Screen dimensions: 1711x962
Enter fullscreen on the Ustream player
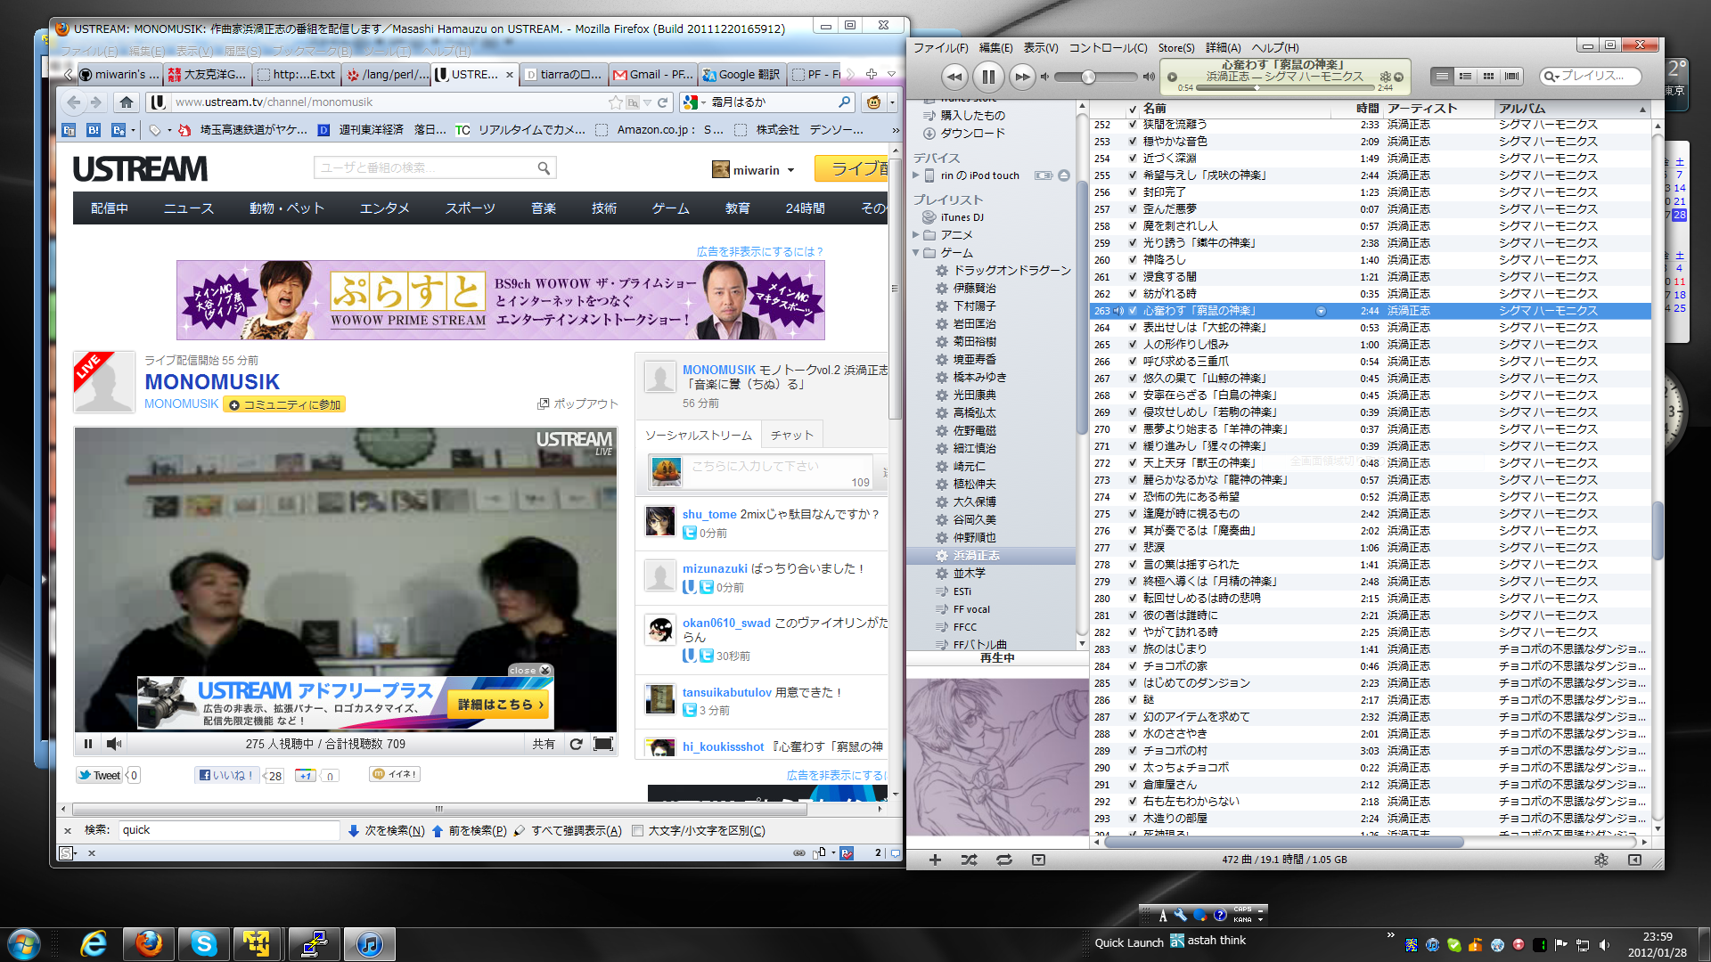coord(603,744)
